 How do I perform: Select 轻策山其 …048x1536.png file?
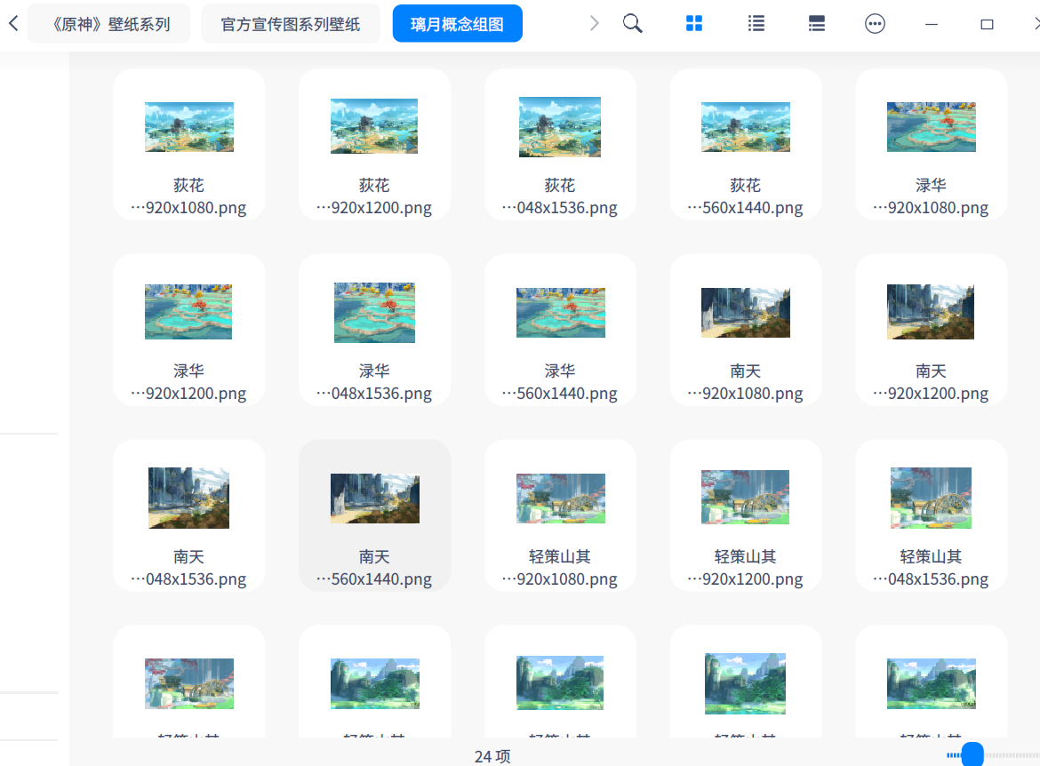[x=932, y=516]
